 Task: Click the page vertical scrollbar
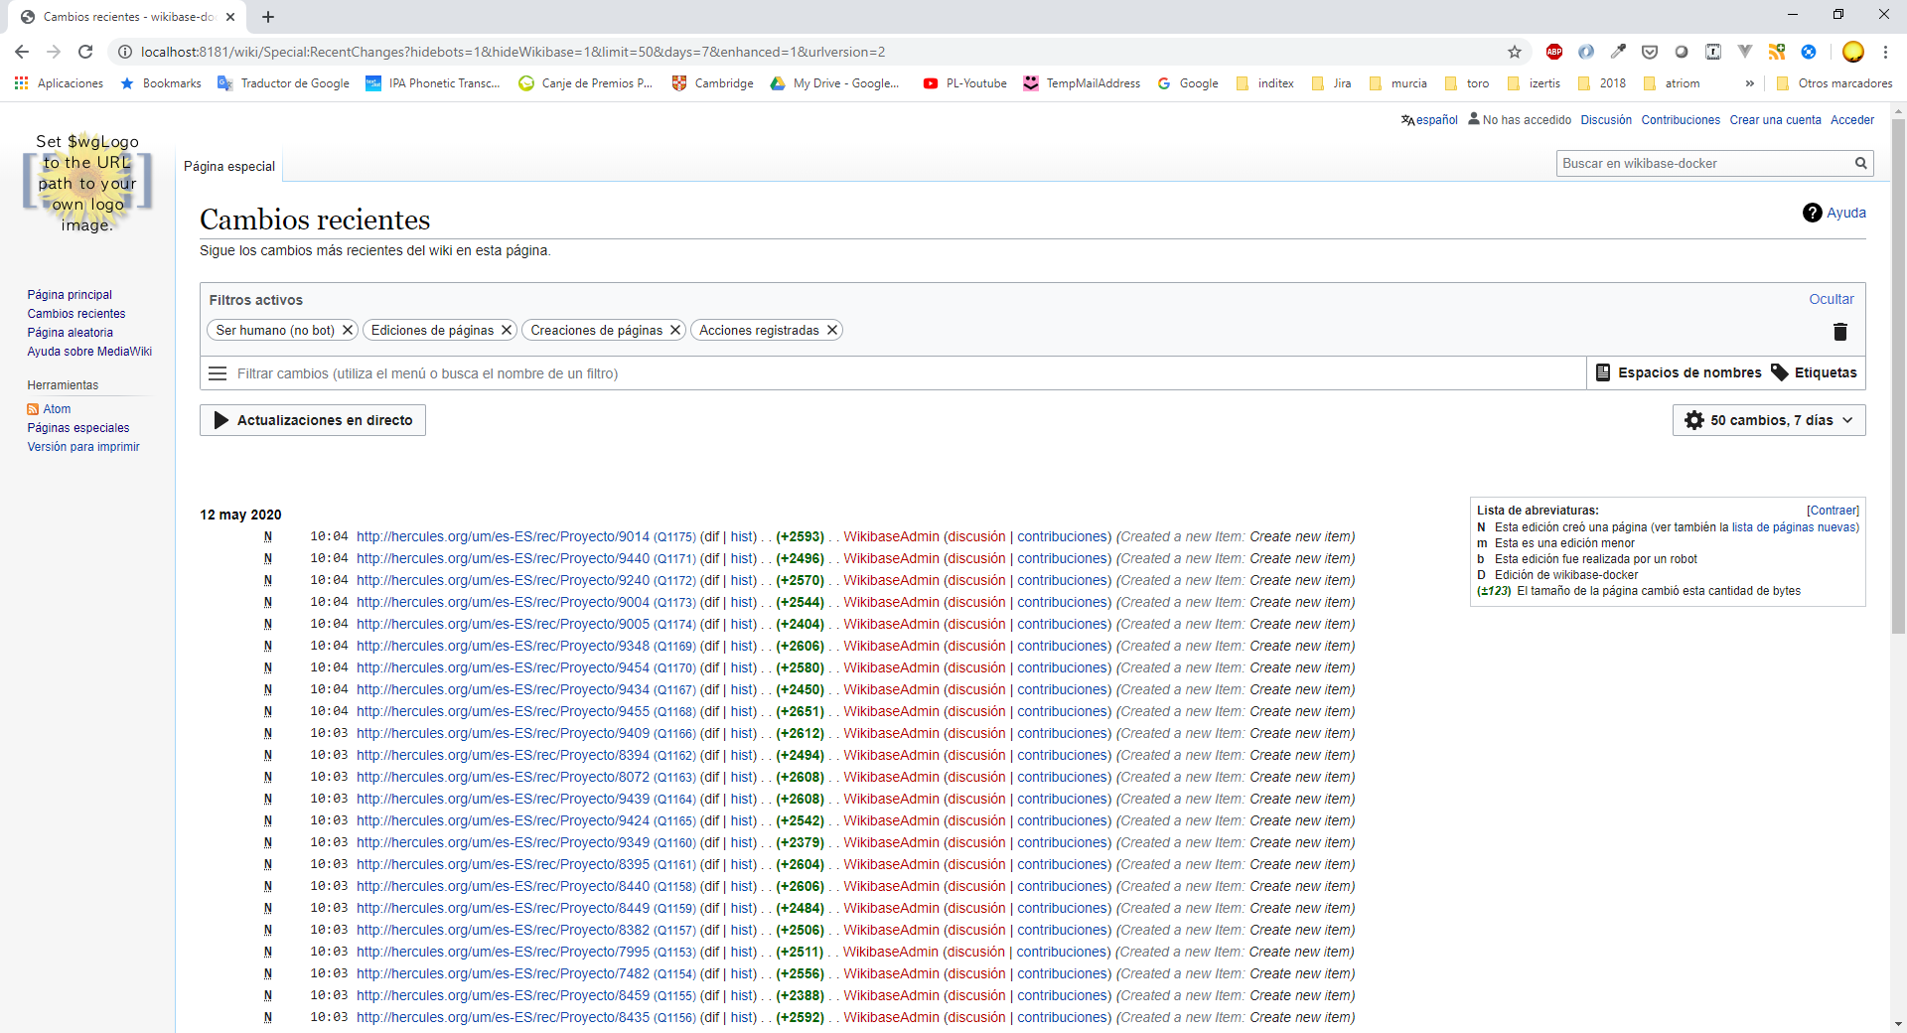click(1898, 377)
